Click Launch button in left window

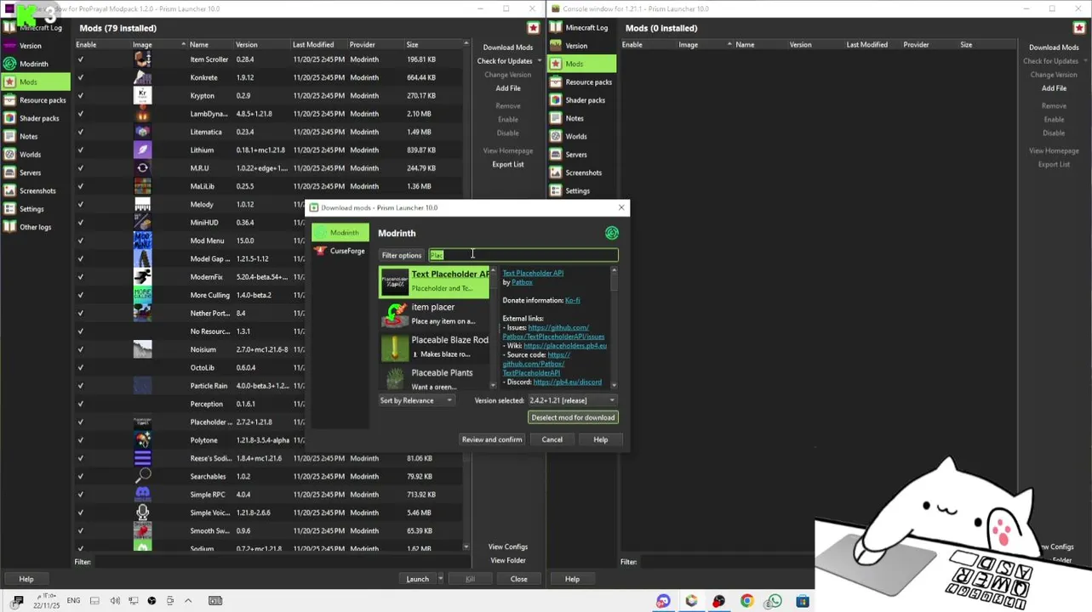[x=417, y=579]
